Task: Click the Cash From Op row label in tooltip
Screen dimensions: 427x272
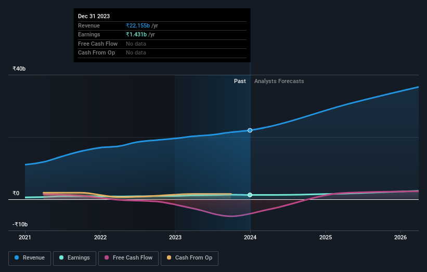Action: [x=96, y=53]
